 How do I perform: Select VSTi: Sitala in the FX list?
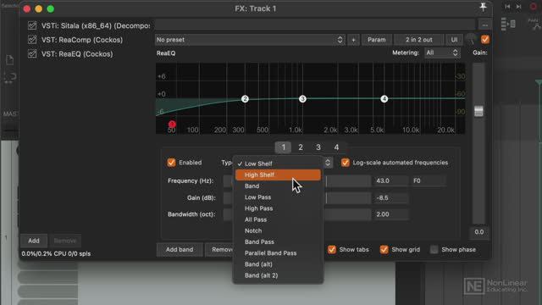click(x=96, y=25)
